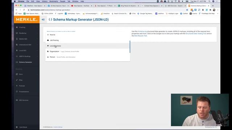Open the Rich Results Test link
This screenshot has height=130, width=232.
141,36
